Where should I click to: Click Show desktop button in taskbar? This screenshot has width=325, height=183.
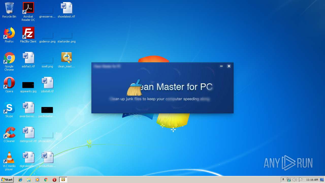click(x=322, y=180)
